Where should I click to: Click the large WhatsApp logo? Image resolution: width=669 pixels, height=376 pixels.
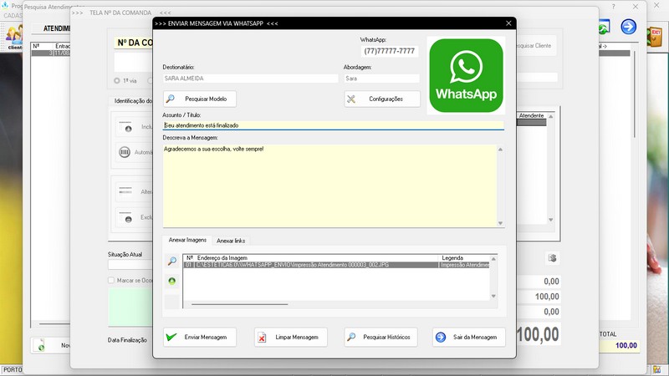[x=466, y=75]
